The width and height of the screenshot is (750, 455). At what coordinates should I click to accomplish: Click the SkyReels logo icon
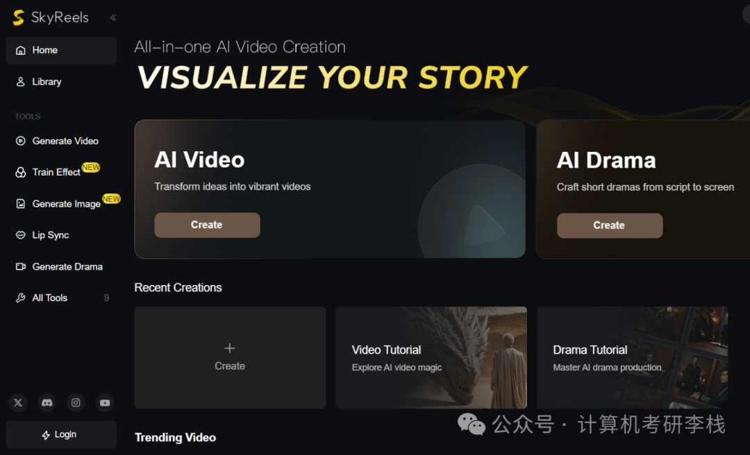point(18,18)
